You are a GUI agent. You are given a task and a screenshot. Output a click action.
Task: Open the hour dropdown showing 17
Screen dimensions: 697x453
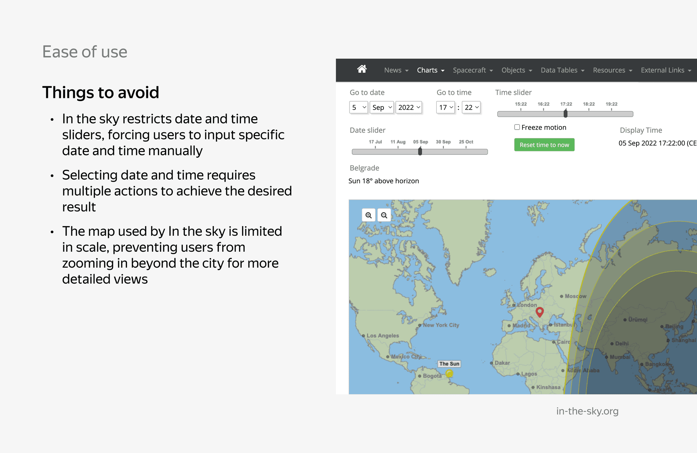point(445,107)
